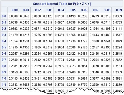Highlight the value 0.1664
The width and height of the screenshot is (124, 95).
pyautogui.click(x=48, y=41)
